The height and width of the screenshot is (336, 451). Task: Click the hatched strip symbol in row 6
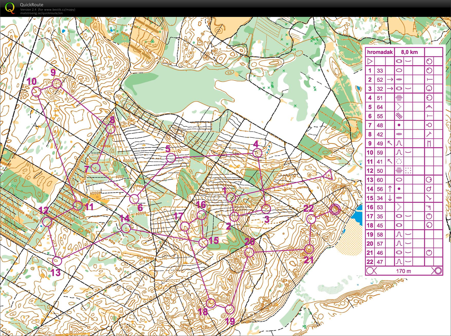[x=399, y=116]
